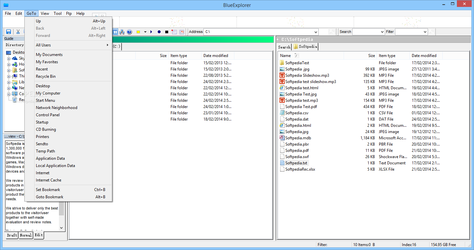Click the Access icon of Softpedia.mdb

[x=282, y=138]
